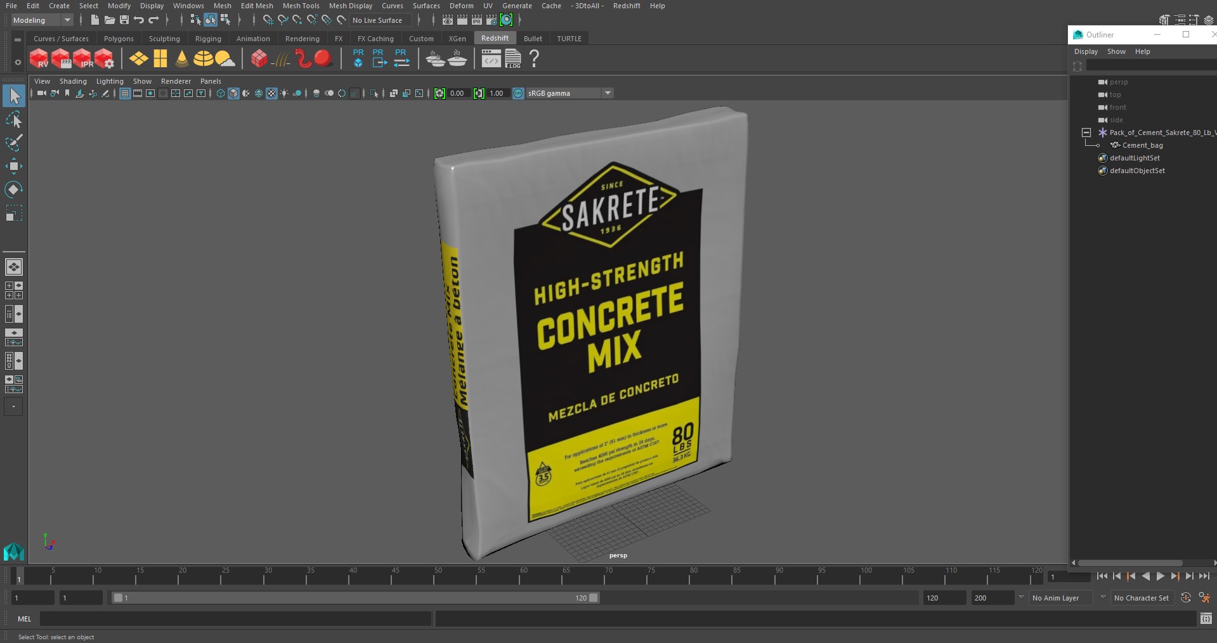Activate the Rotate tool in the toolbox
1217x643 pixels.
point(13,190)
